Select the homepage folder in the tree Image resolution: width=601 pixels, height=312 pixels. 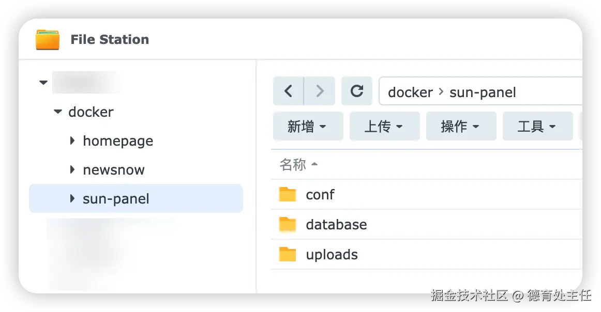pyautogui.click(x=118, y=141)
